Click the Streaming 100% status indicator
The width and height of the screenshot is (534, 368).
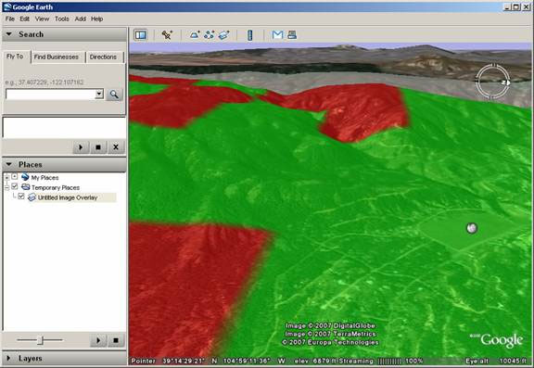381,361
